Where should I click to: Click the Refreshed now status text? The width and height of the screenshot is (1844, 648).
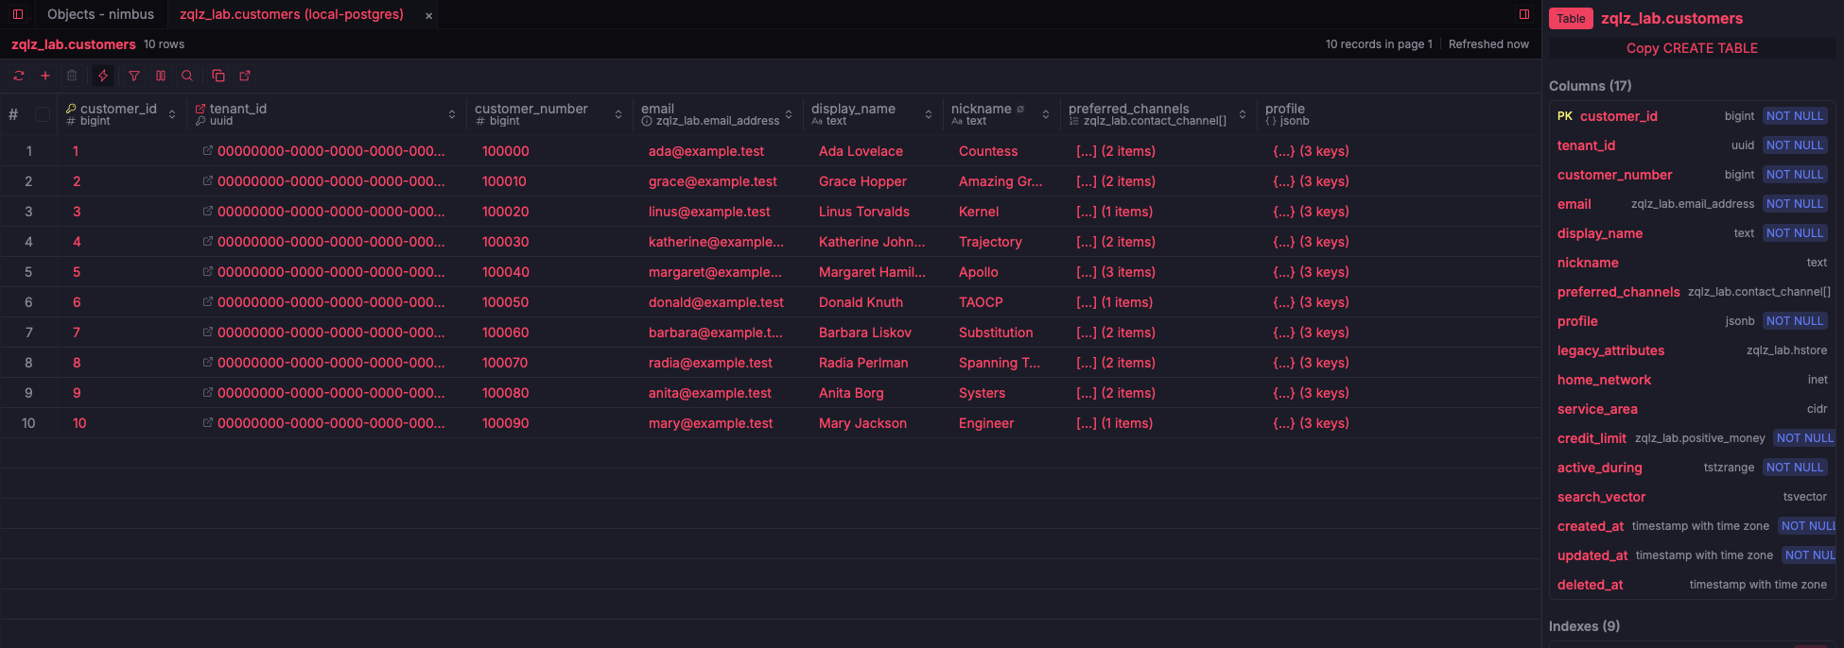click(x=1488, y=44)
